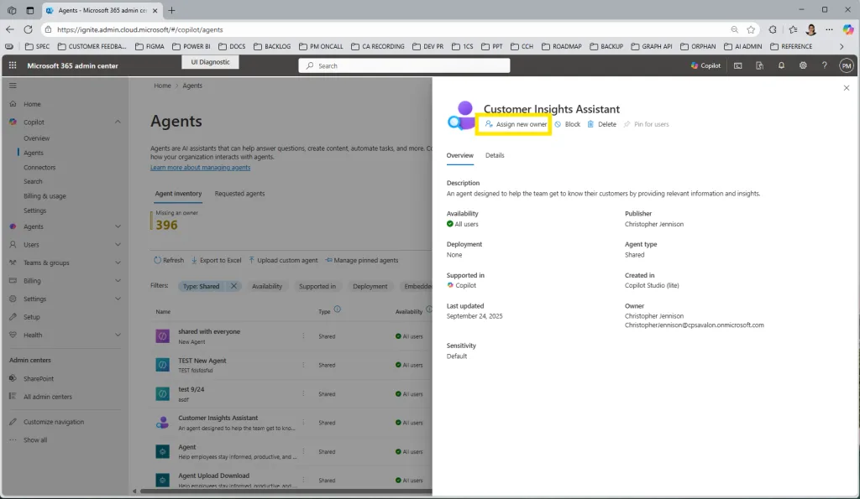Open the Availability filter
This screenshot has width=860, height=499.
[266, 286]
